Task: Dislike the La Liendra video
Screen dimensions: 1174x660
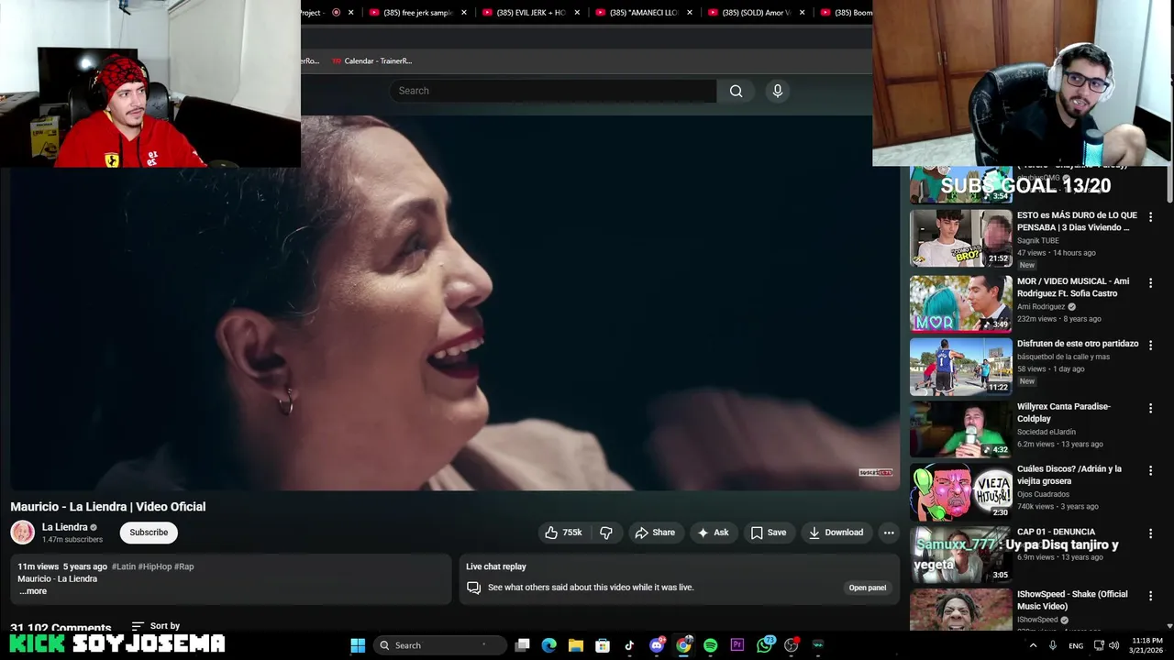Action: coord(606,533)
